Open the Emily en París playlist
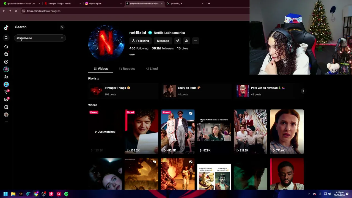Image resolution: width=352 pixels, height=198 pixels. [x=196, y=91]
